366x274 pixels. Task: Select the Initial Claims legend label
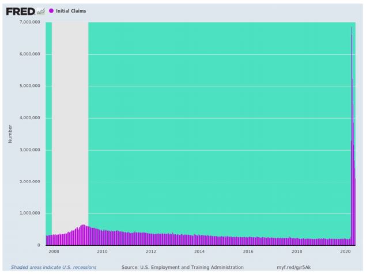[71, 11]
